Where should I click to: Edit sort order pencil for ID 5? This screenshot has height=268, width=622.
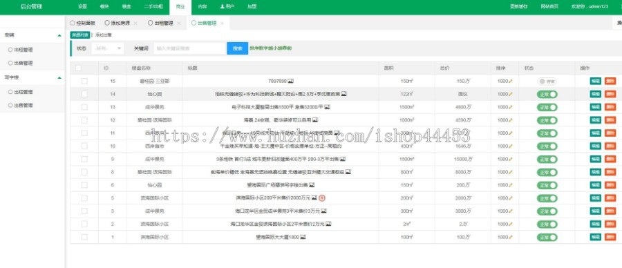pyautogui.click(x=511, y=198)
